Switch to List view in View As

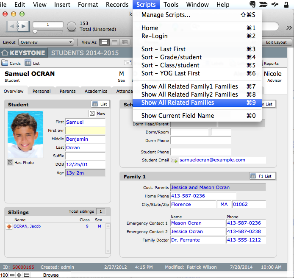point(114,42)
